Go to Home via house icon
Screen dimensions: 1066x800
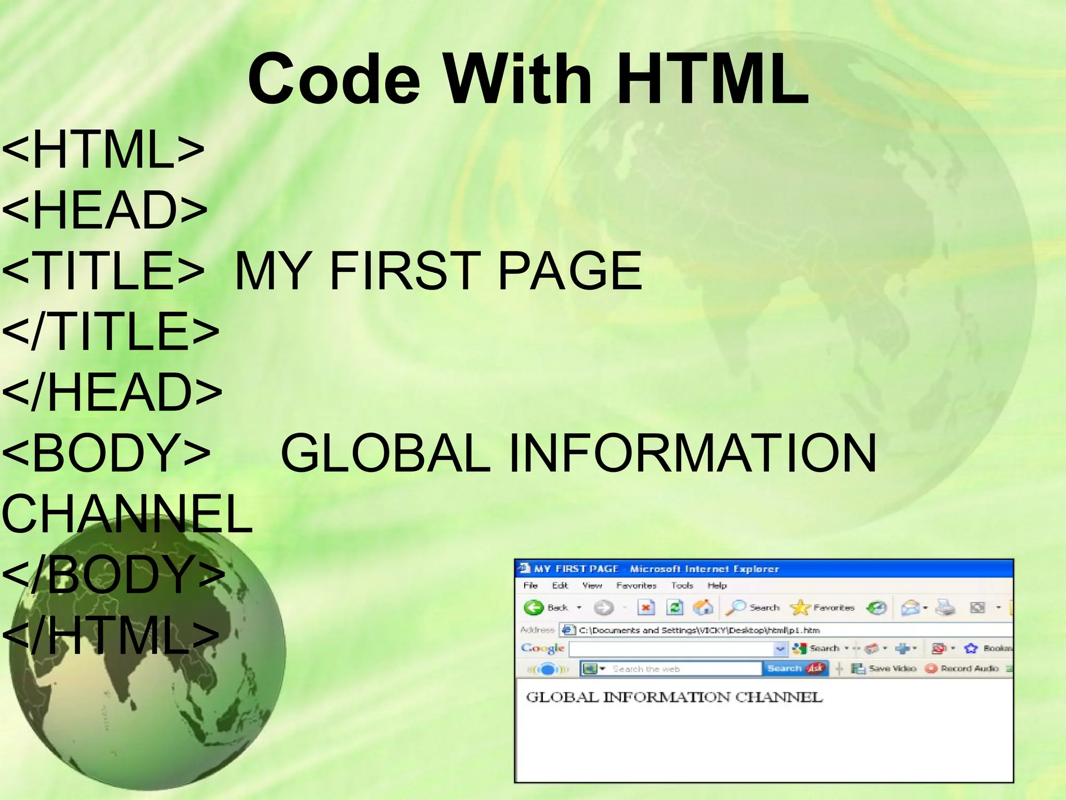(703, 607)
